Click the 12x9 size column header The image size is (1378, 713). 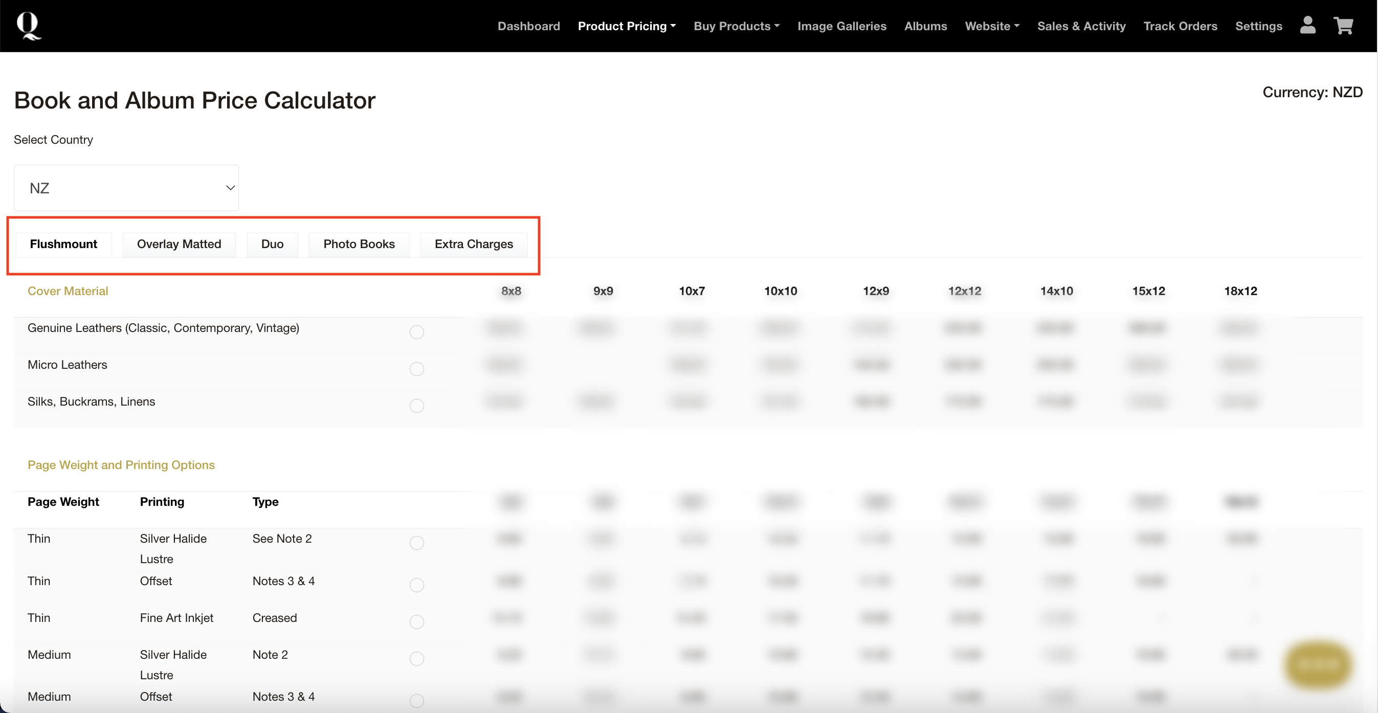[x=876, y=291]
